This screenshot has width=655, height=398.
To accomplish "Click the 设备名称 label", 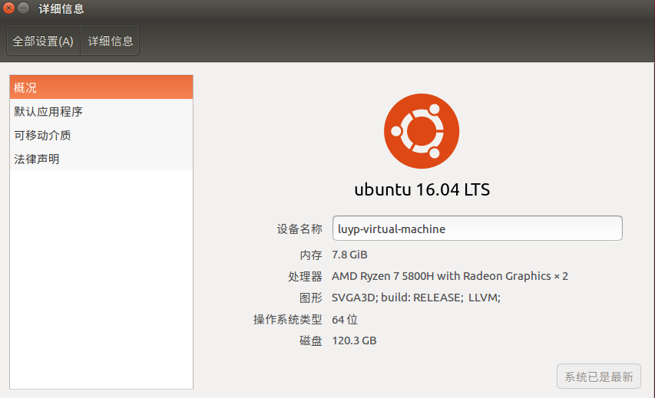I will pyautogui.click(x=299, y=229).
